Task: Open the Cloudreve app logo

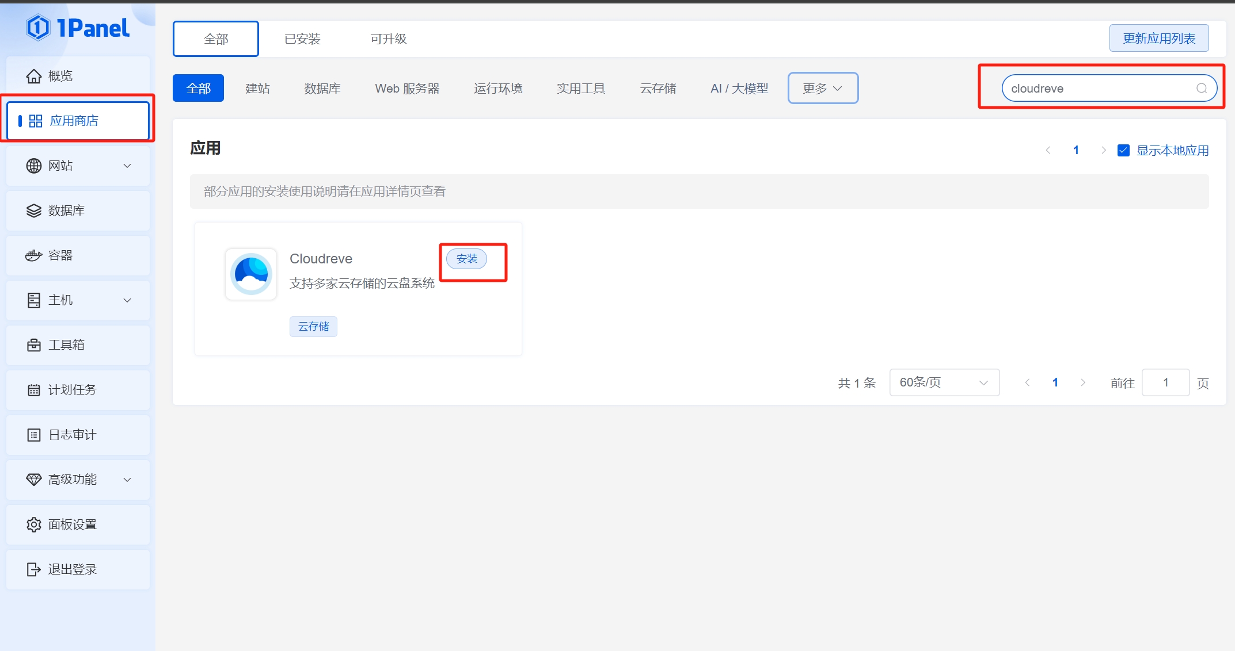Action: pyautogui.click(x=251, y=274)
